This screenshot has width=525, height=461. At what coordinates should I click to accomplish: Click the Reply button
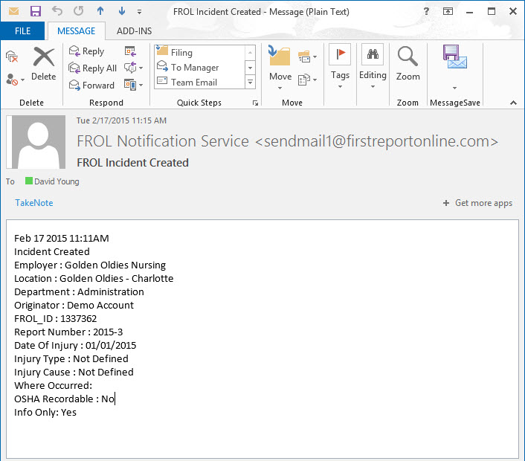pos(86,51)
